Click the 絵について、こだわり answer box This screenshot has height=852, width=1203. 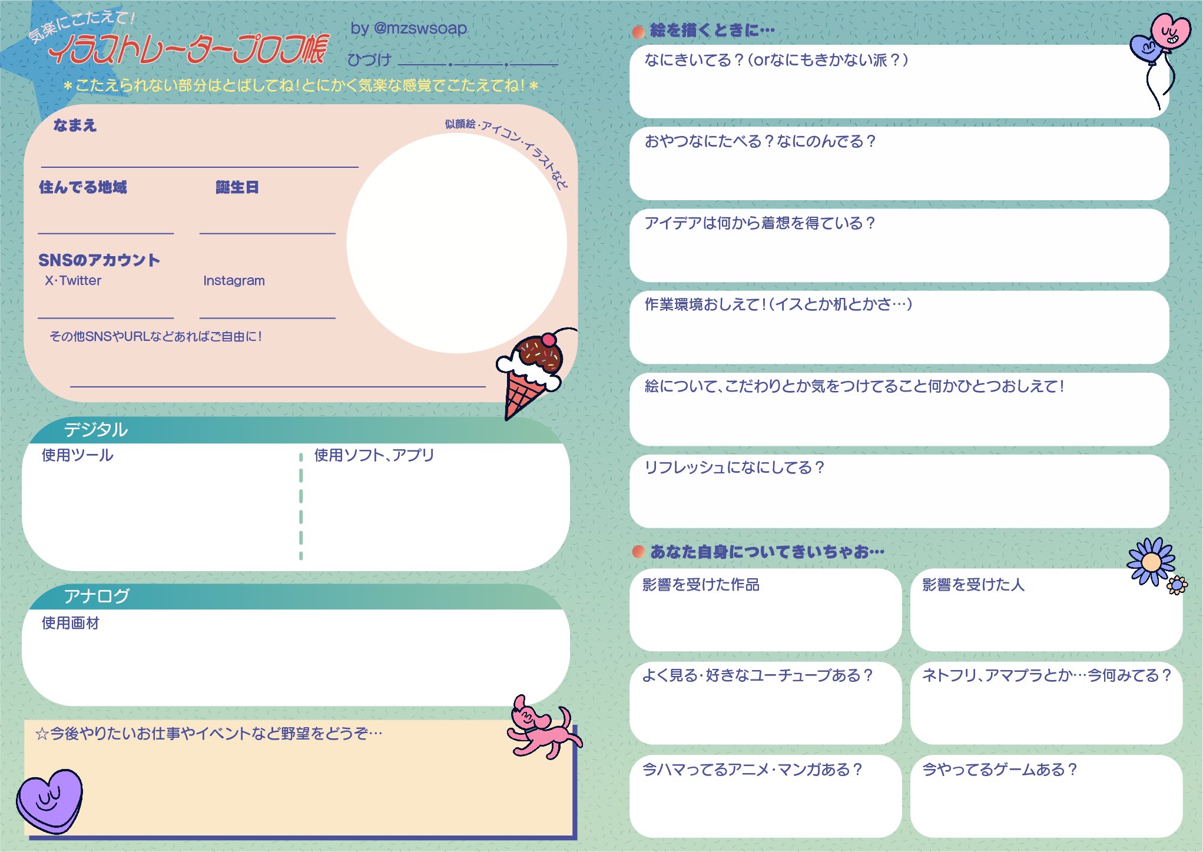pos(899,409)
